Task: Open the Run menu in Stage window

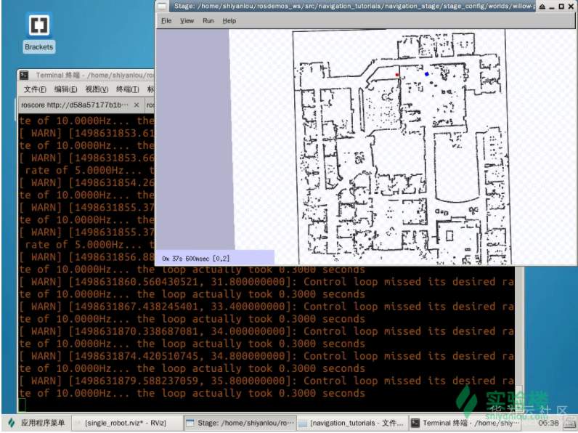Action: pos(208,21)
